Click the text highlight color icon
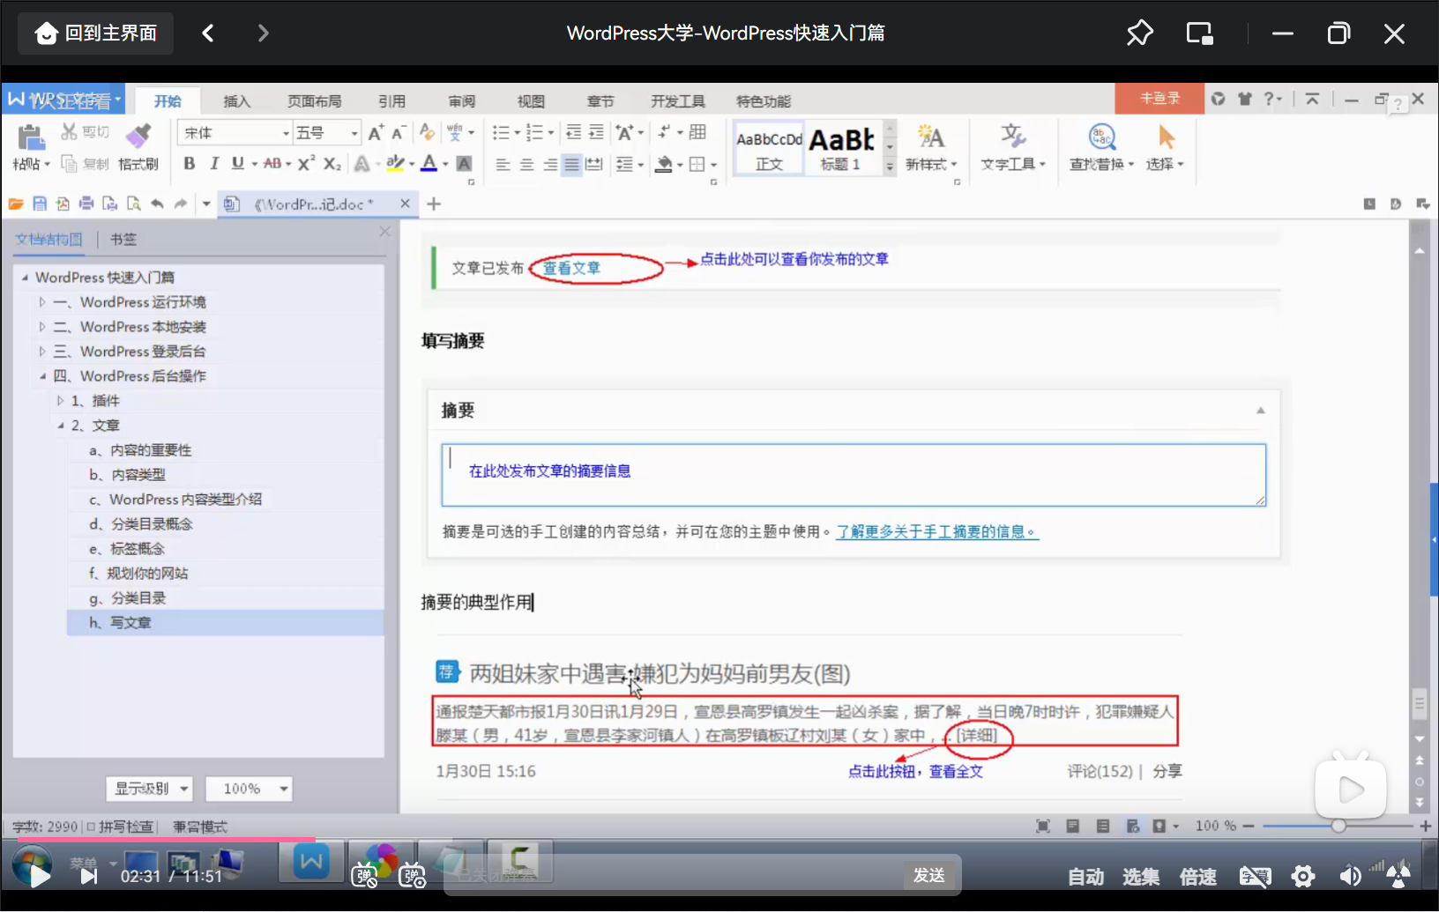1439x912 pixels. (x=395, y=164)
